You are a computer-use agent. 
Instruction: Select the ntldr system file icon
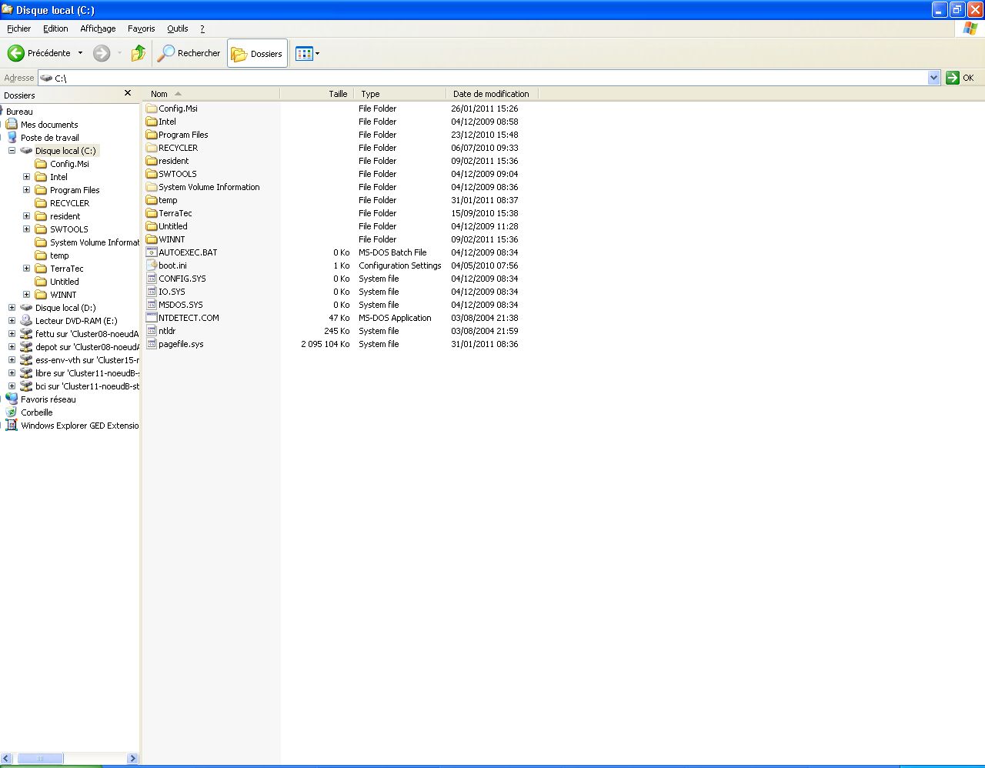point(152,331)
